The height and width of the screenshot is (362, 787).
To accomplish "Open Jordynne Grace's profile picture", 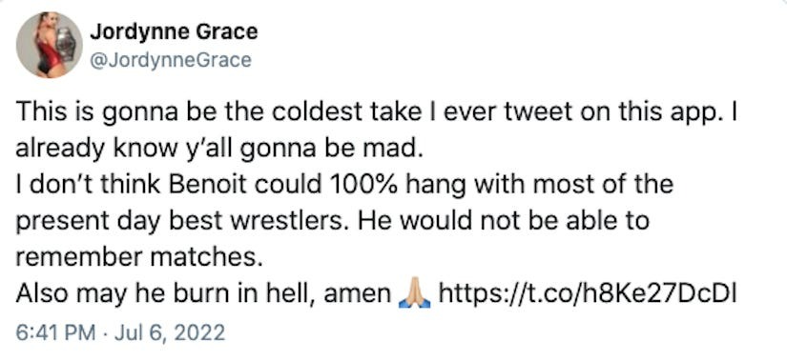I will pos(50,45).
